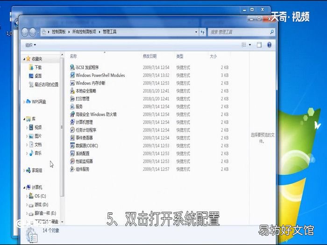
Task: Open 最近访问的位置 in the sidebar
Action: [43, 84]
